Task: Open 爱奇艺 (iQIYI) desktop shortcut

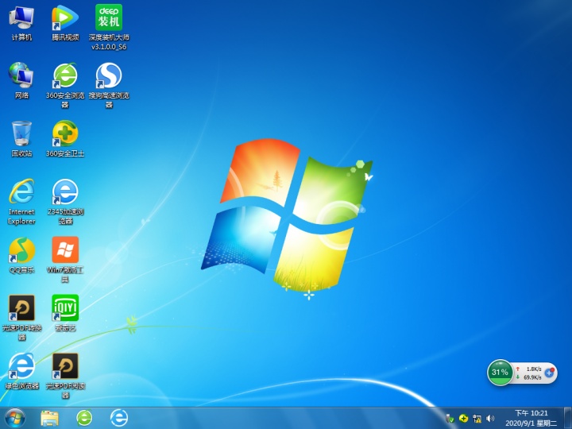Action: tap(65, 313)
